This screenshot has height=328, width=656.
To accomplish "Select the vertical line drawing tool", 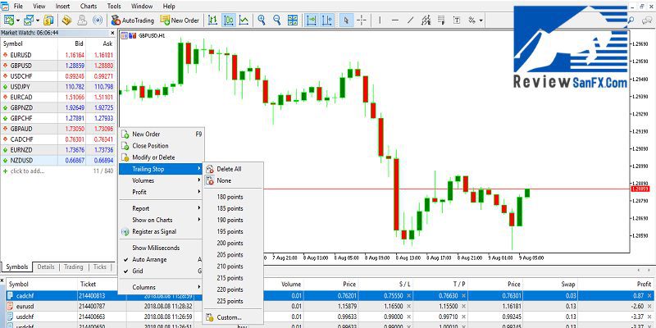I will (380, 20).
